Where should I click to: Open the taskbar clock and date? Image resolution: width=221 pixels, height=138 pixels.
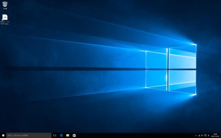(215, 136)
